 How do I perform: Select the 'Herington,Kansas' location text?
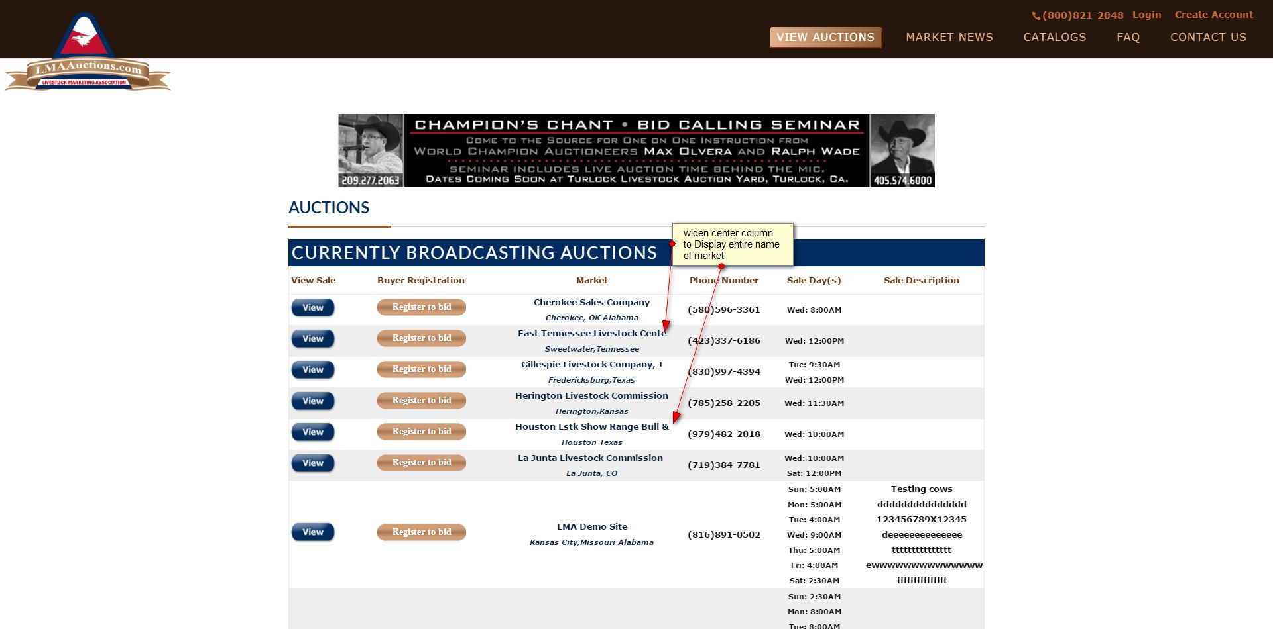coord(592,412)
